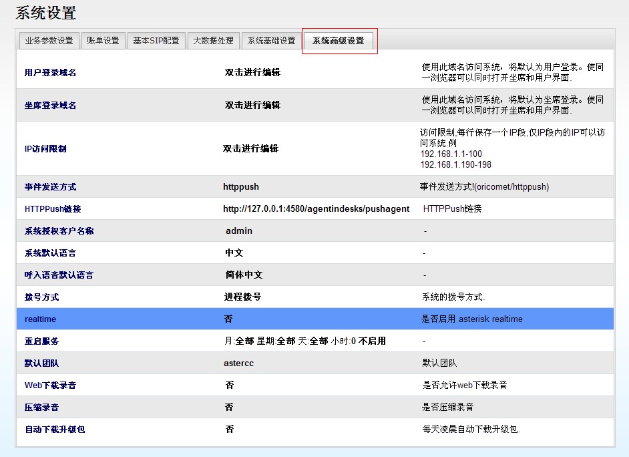Go to the 大数据处理 tab
This screenshot has height=457, width=629.
(x=213, y=40)
